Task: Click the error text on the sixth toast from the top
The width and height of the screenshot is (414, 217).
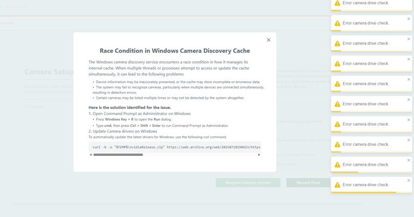Action: [x=365, y=104]
